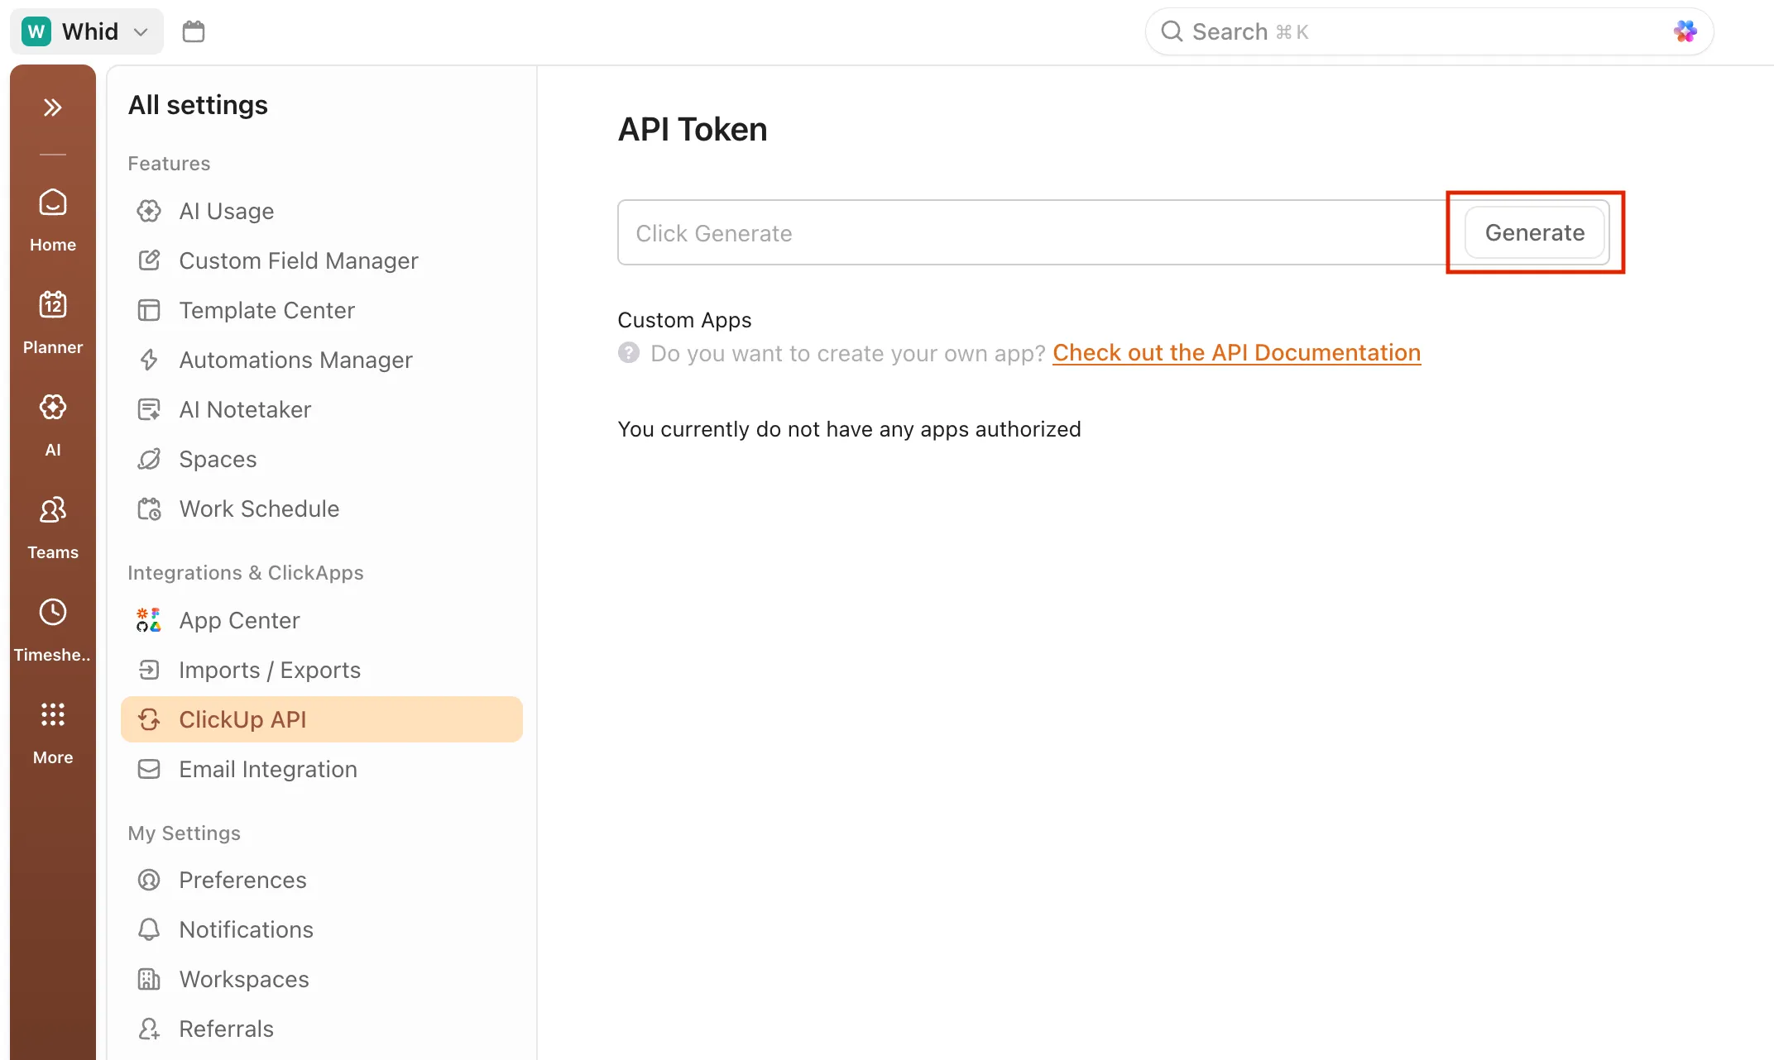Click the green W workspace avatar
Viewport: 1774px width, 1060px height.
pos(36,31)
